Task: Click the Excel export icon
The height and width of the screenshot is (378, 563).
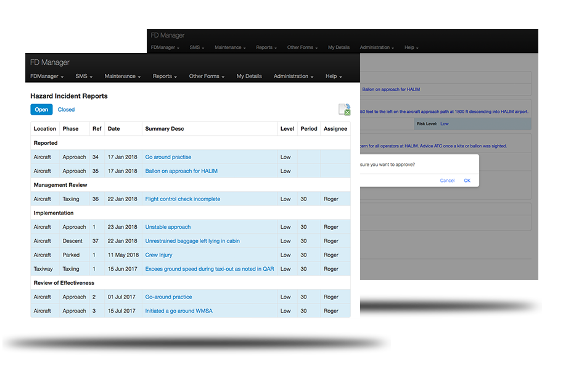Action: pyautogui.click(x=344, y=110)
